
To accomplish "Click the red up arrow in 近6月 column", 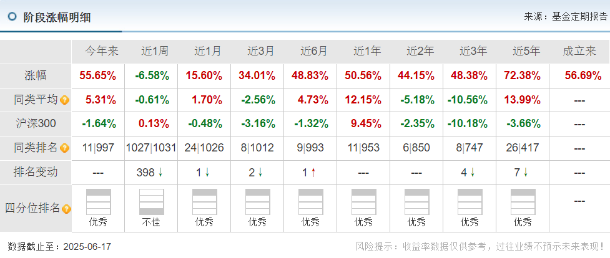I will tap(313, 173).
